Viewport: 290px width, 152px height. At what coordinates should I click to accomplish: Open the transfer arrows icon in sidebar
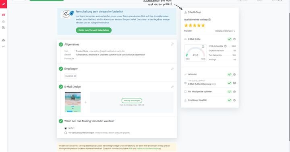coord(3,46)
